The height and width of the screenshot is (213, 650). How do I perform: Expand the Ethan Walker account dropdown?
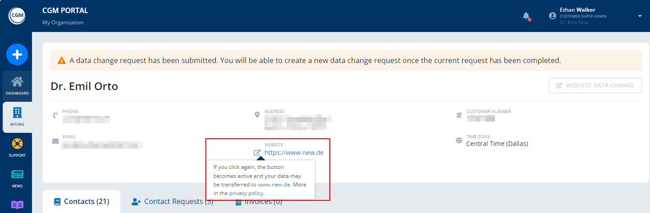(x=640, y=16)
